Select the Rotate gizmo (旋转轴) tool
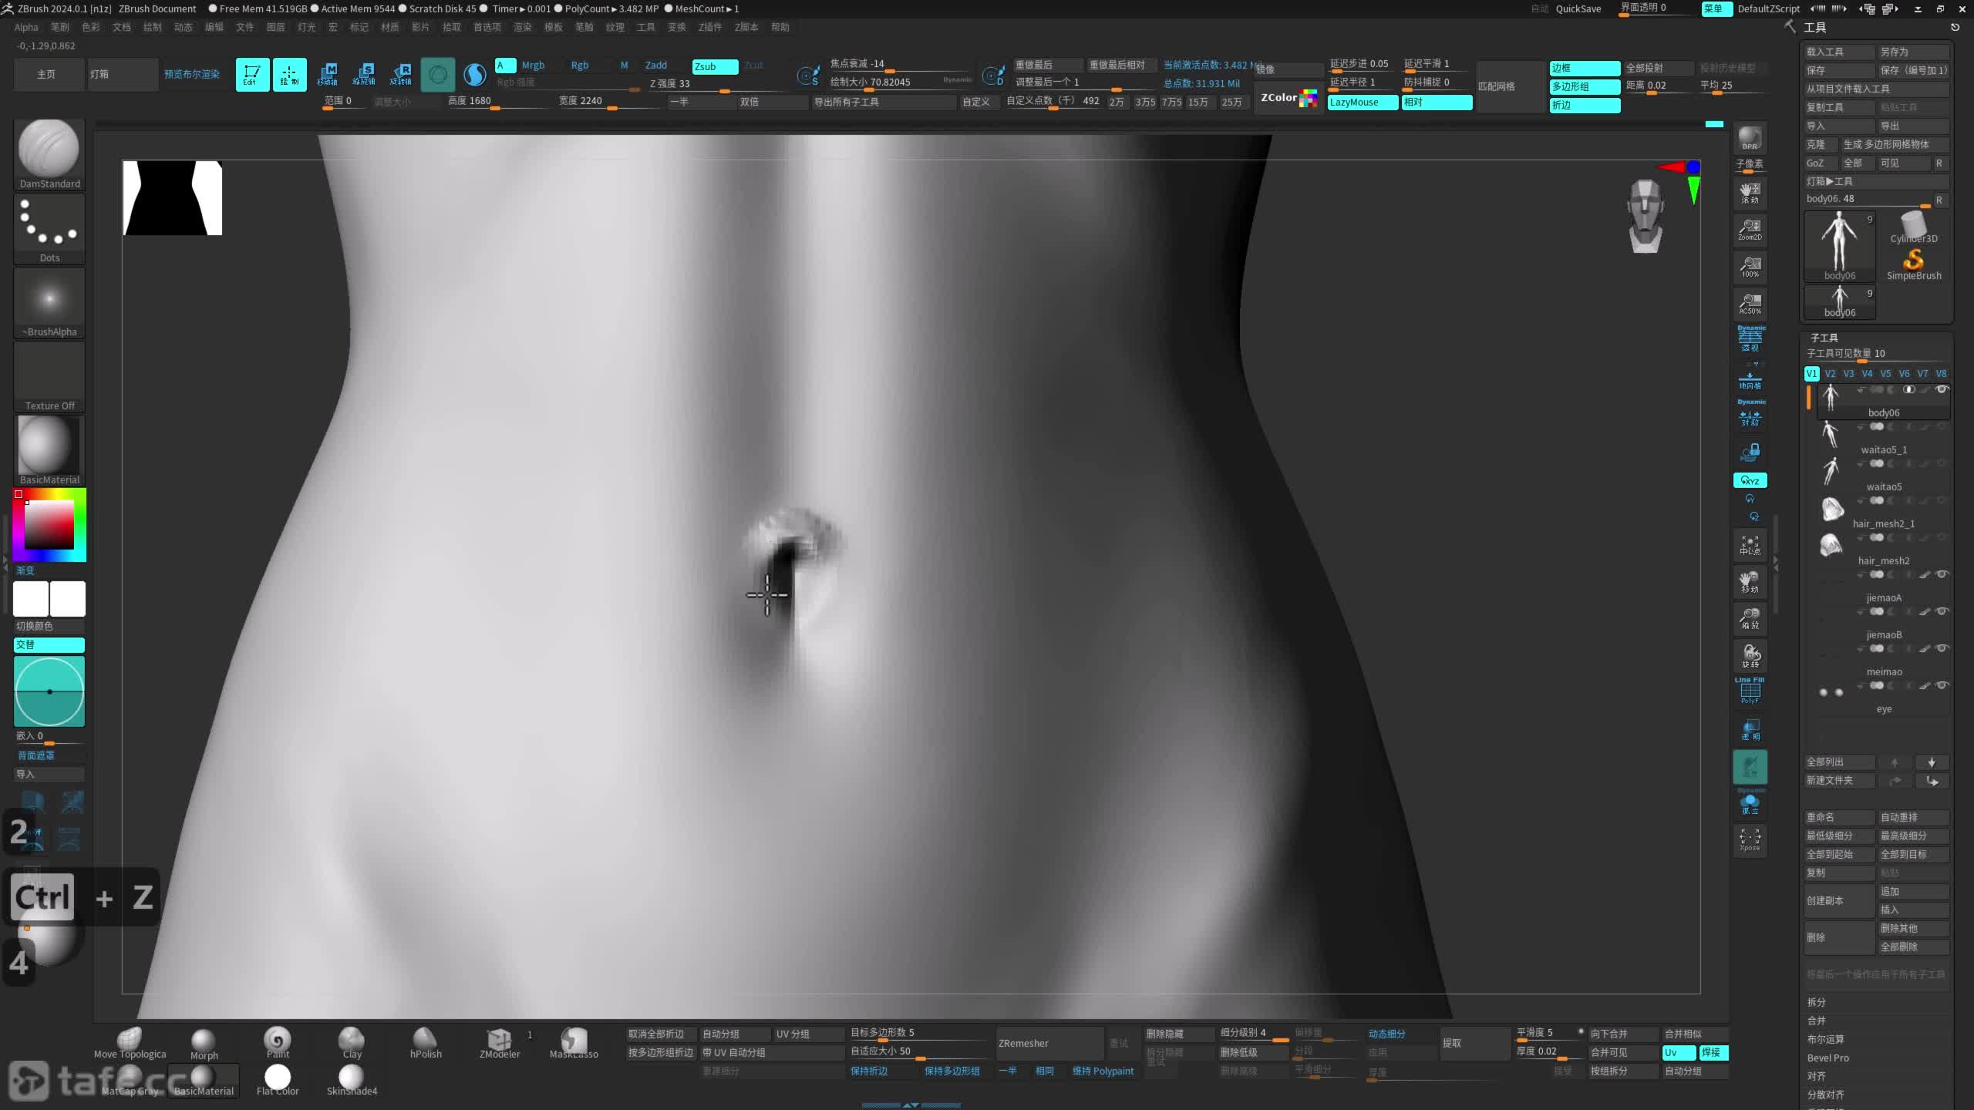1974x1110 pixels. click(x=401, y=75)
